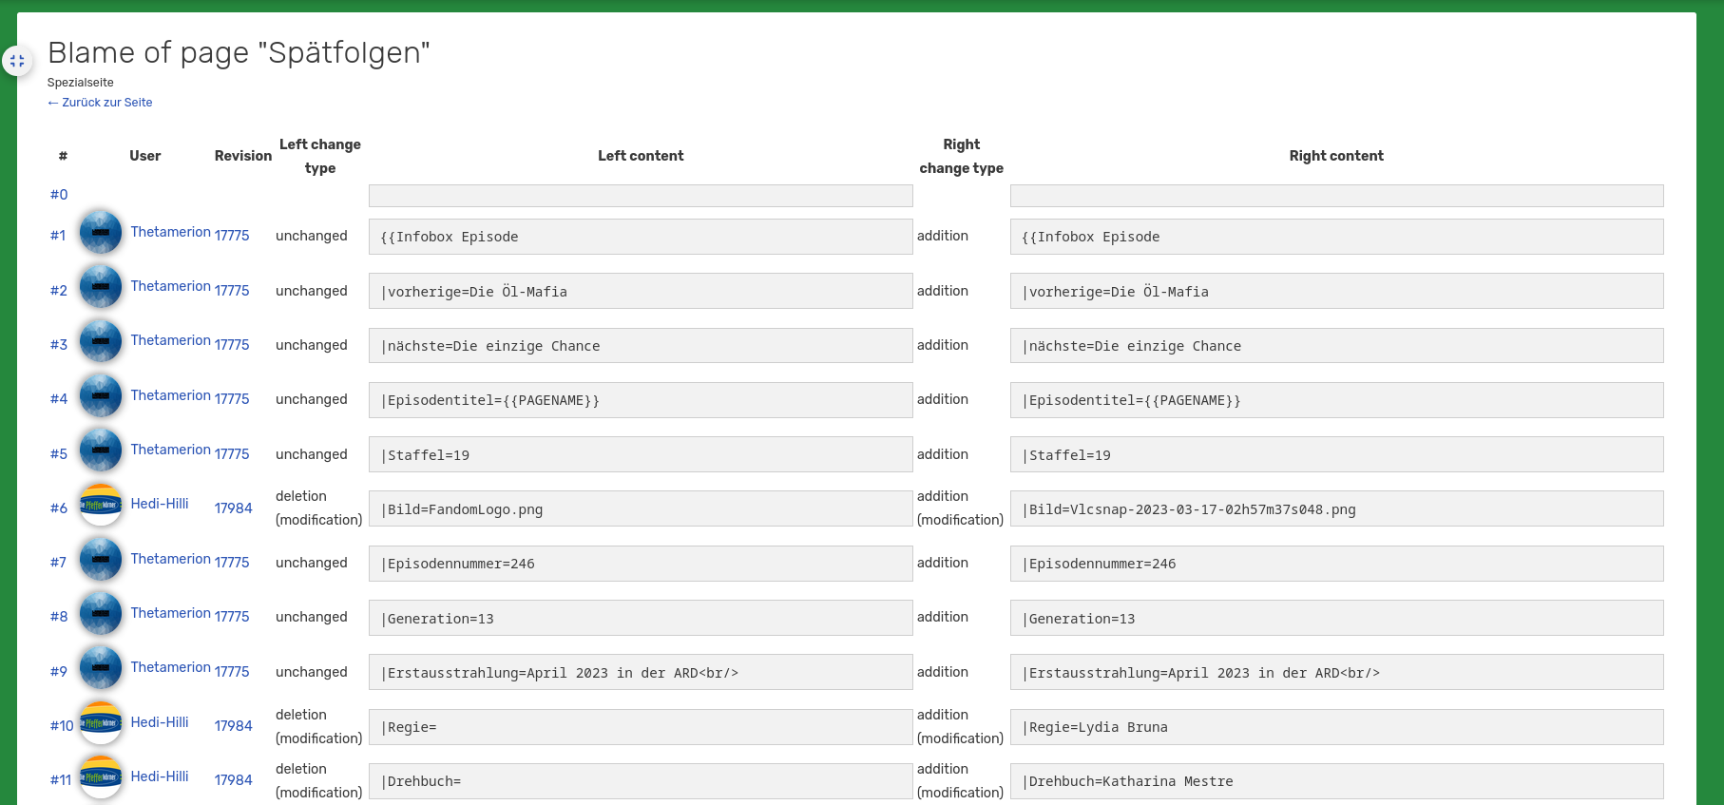Jump to line anchor #3

[x=59, y=345]
